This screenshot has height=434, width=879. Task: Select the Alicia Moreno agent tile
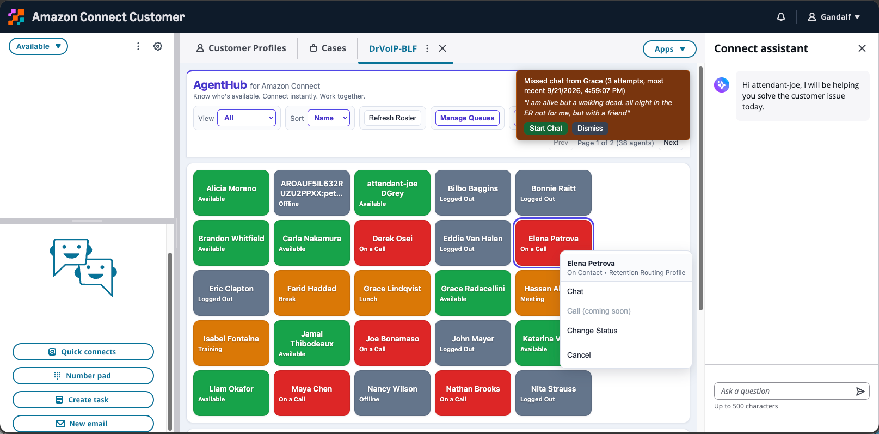pyautogui.click(x=231, y=193)
